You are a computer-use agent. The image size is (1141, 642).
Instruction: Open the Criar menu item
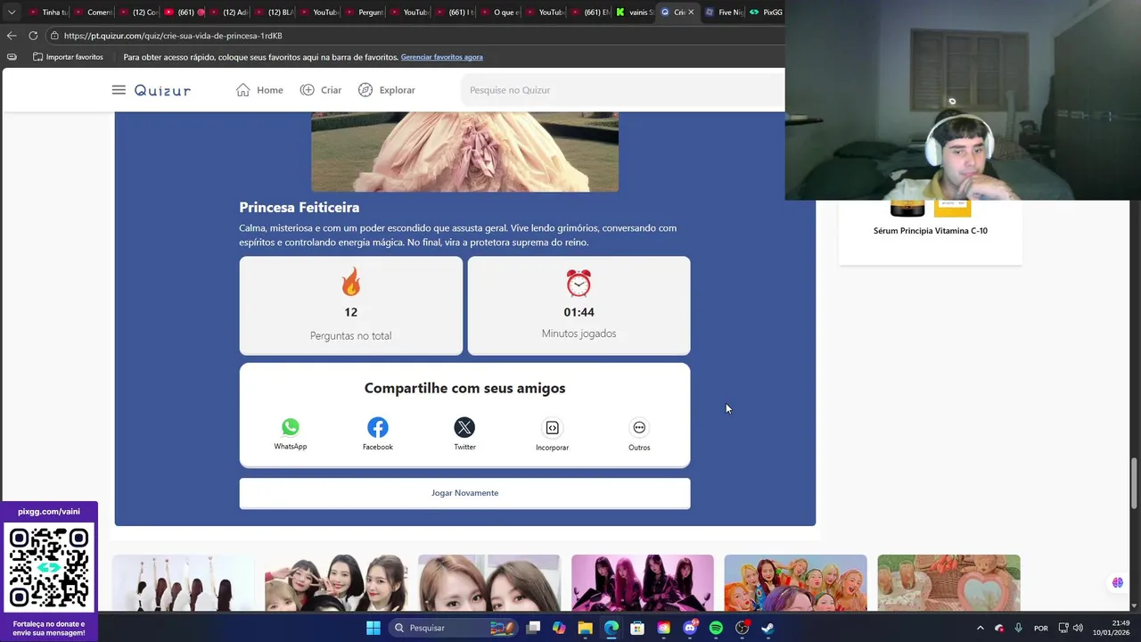pos(321,90)
